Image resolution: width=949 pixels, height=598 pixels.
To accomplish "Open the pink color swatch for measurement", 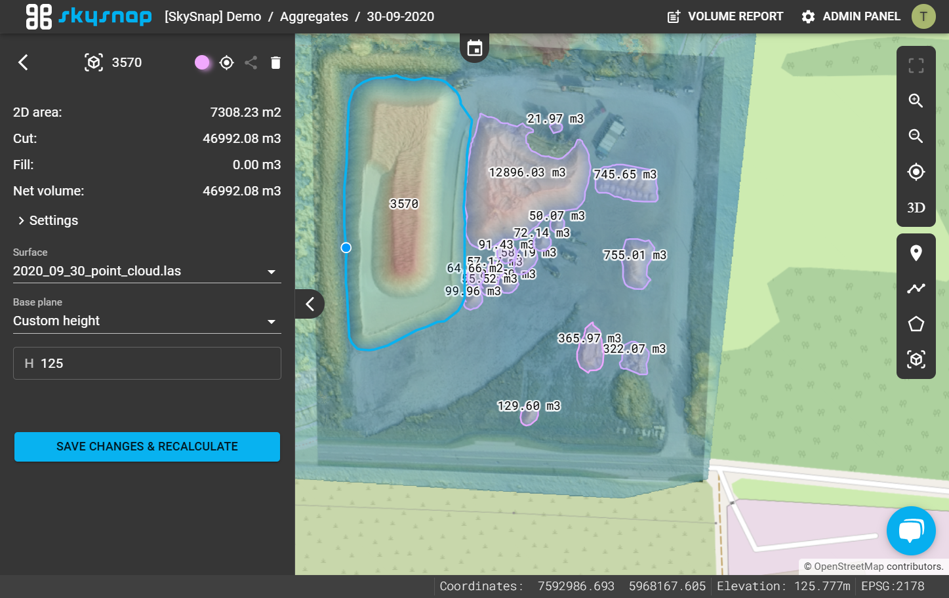I will click(202, 62).
